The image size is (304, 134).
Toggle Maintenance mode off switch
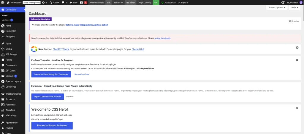(108, 2)
